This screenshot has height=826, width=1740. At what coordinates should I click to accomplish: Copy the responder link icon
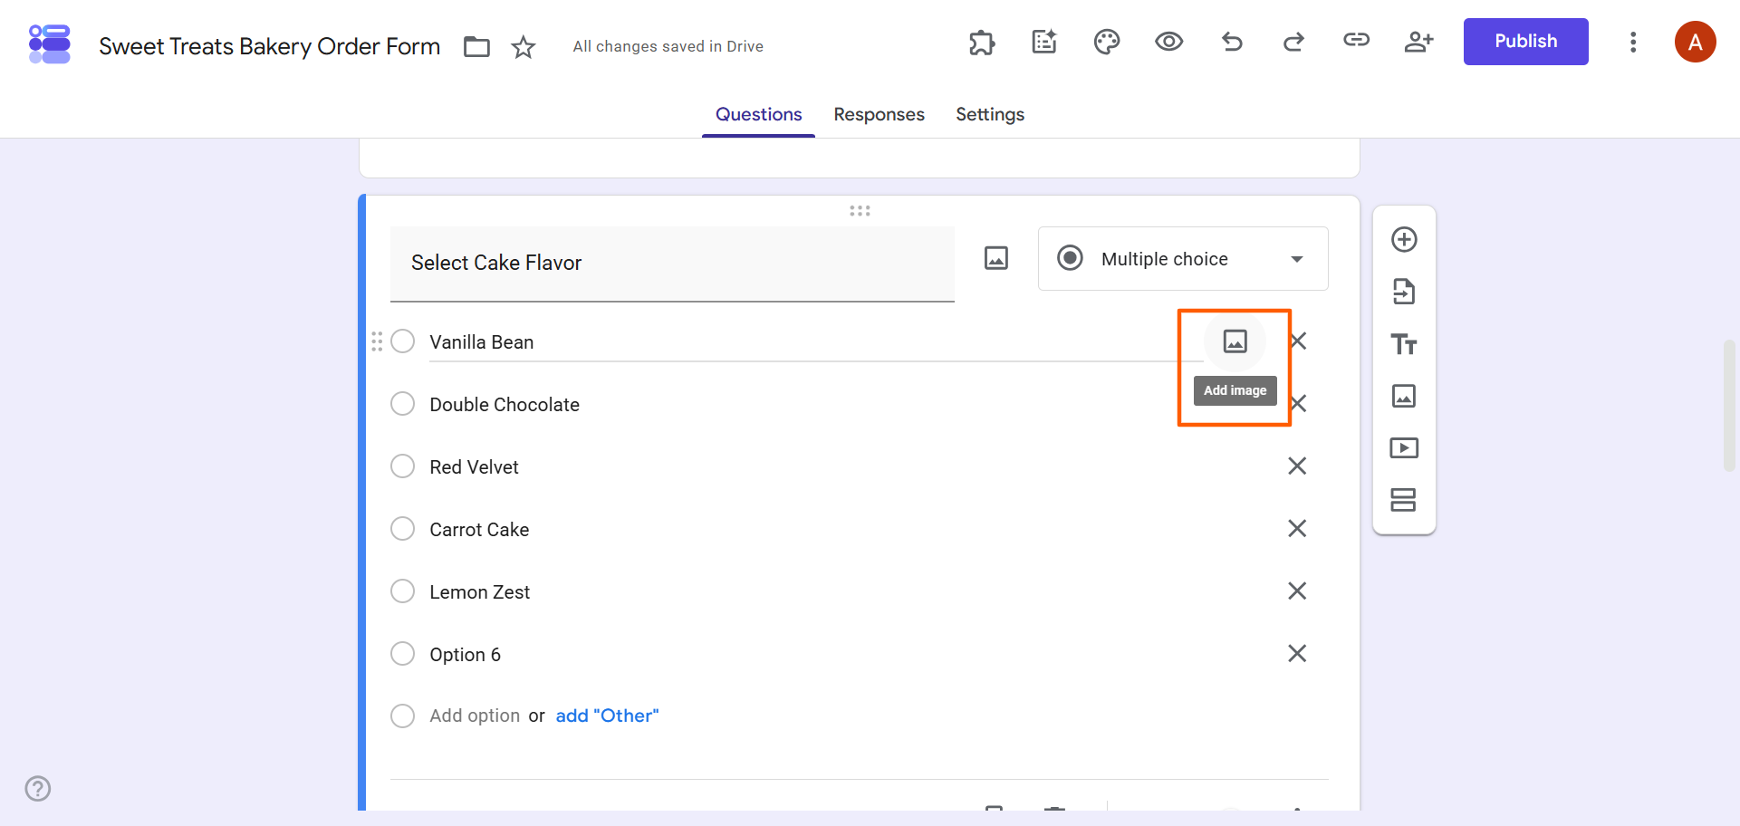1356,39
